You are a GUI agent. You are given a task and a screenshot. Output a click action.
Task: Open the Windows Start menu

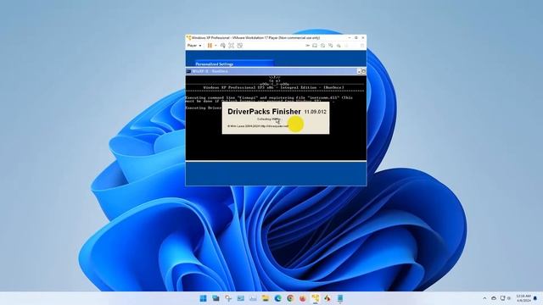pos(204,298)
